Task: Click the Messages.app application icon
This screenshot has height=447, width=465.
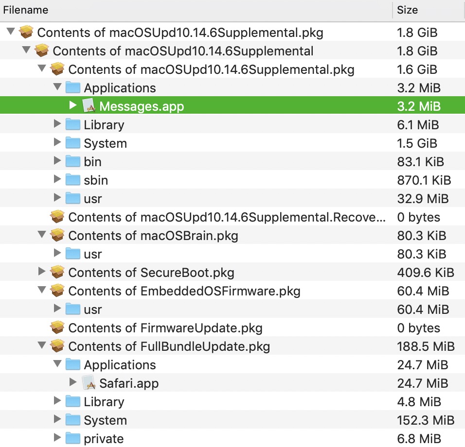Action: coord(89,106)
